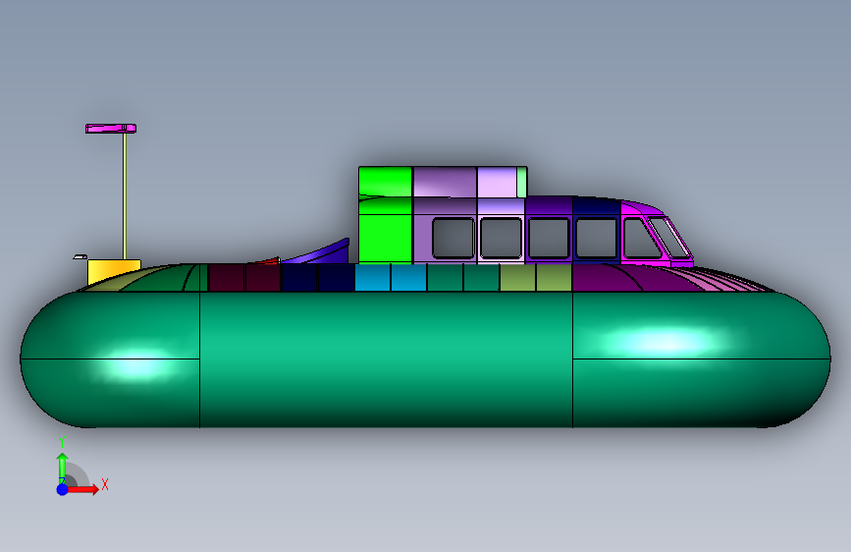Image resolution: width=851 pixels, height=552 pixels.
Task: Click the red X axis label
Action: [105, 484]
